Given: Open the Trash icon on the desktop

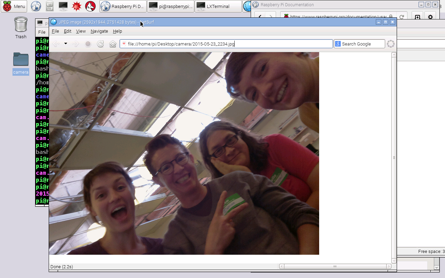Looking at the screenshot, I should point(21,28).
